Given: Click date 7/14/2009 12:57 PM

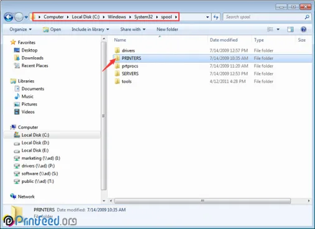Looking at the screenshot, I should coord(228,50).
